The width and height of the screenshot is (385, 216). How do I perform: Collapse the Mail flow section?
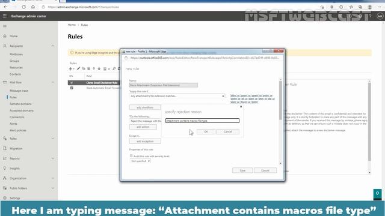(x=53, y=82)
